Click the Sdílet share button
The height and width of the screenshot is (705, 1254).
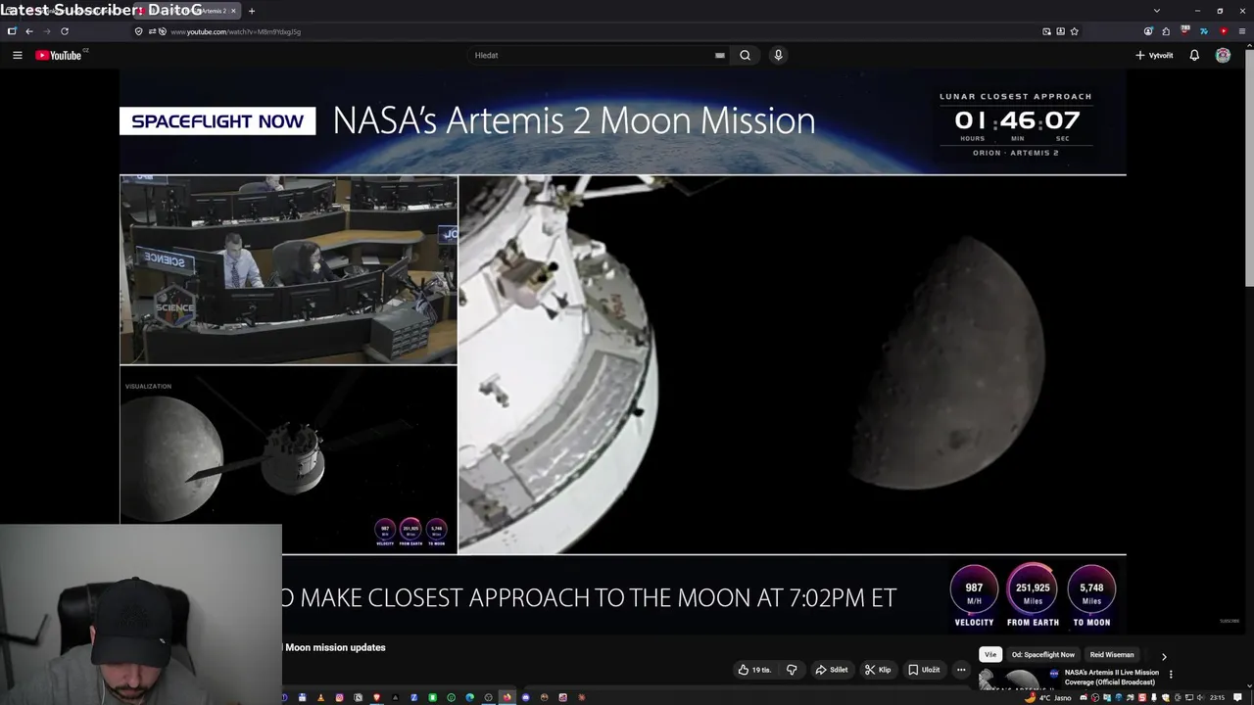(x=832, y=670)
